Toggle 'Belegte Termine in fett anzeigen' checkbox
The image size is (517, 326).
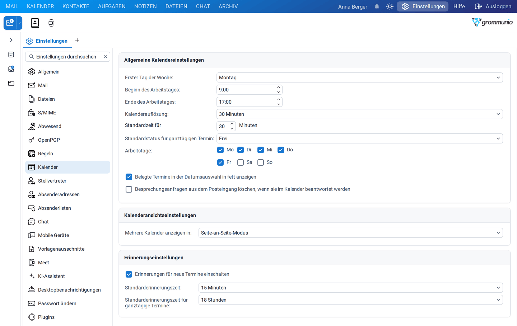(x=129, y=177)
